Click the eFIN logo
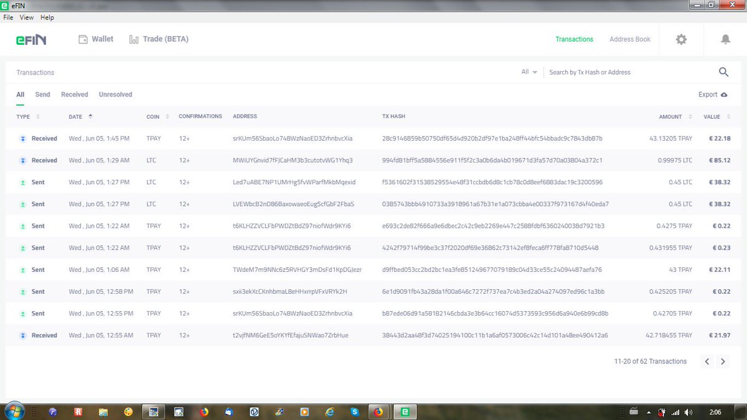Screen dimensions: 747x420 (x=31, y=39)
